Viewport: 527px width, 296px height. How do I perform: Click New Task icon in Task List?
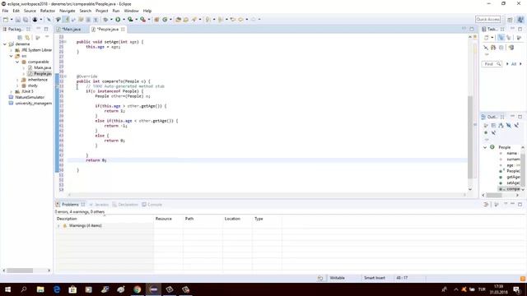point(487,38)
